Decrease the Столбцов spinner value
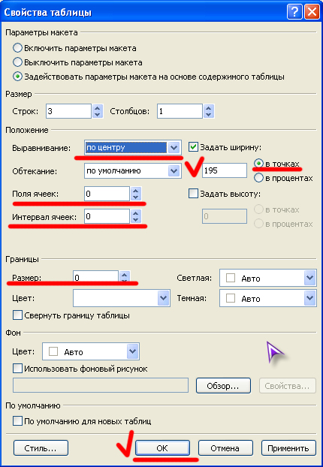This screenshot has width=323, height=467. 208,115
